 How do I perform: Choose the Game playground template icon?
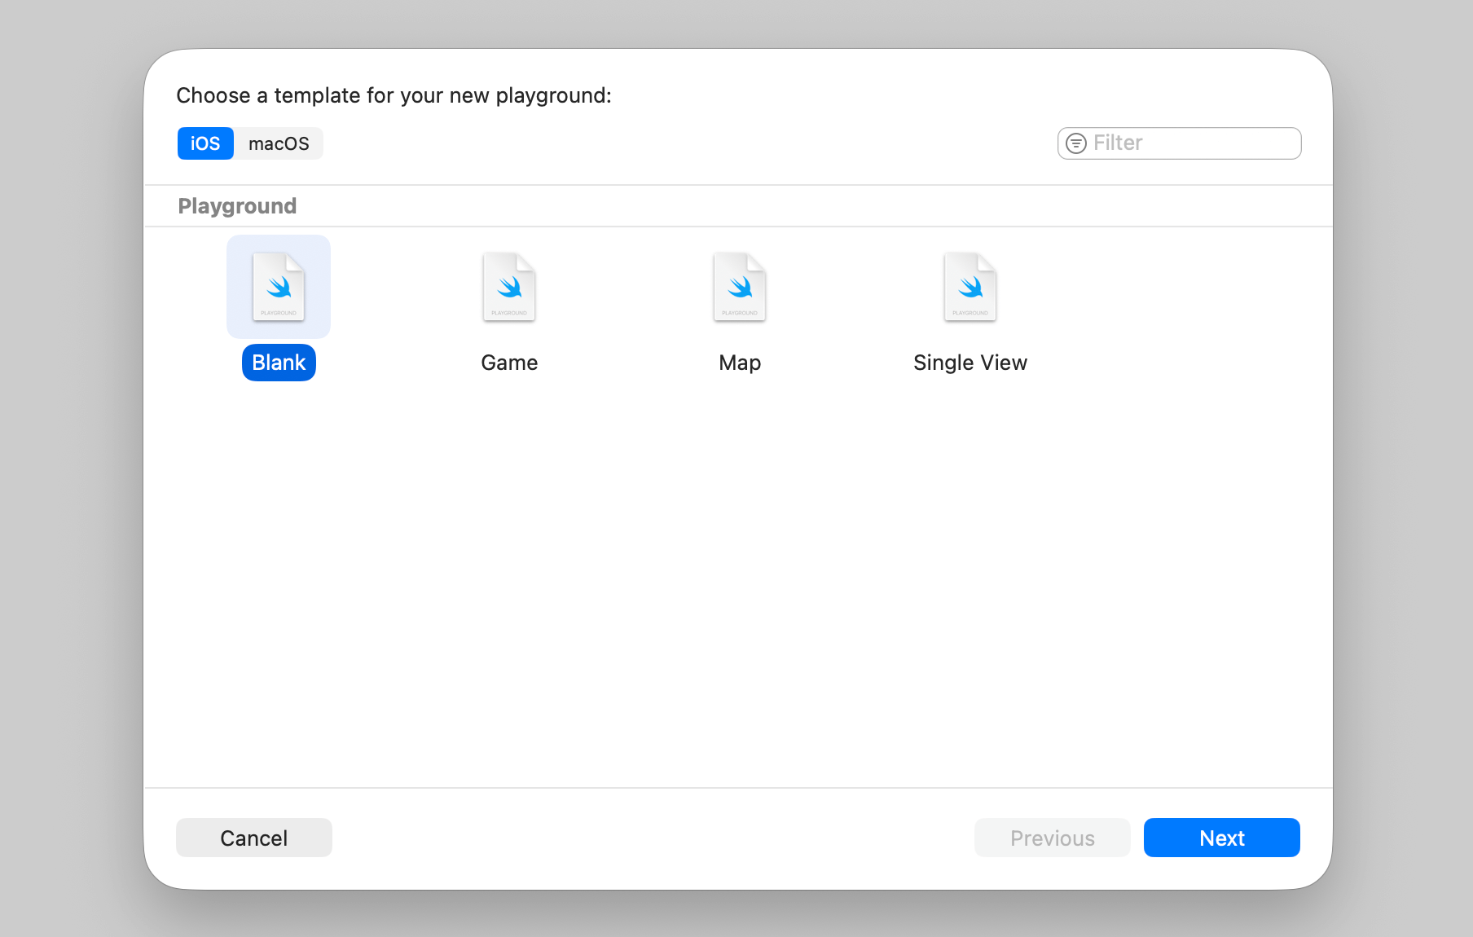point(509,287)
